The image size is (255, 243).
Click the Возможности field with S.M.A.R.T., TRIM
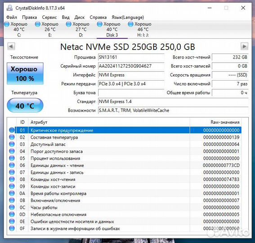pos(173,110)
